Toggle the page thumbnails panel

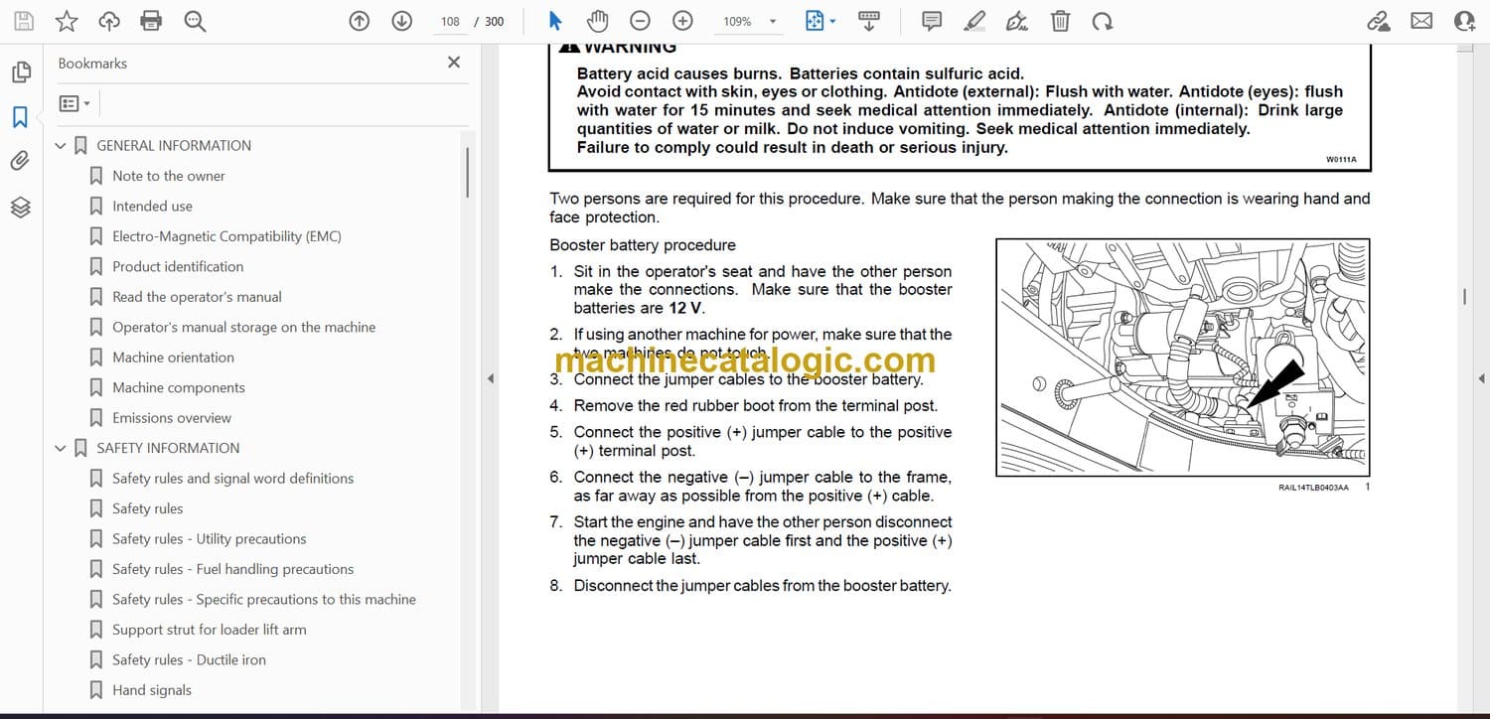point(20,72)
